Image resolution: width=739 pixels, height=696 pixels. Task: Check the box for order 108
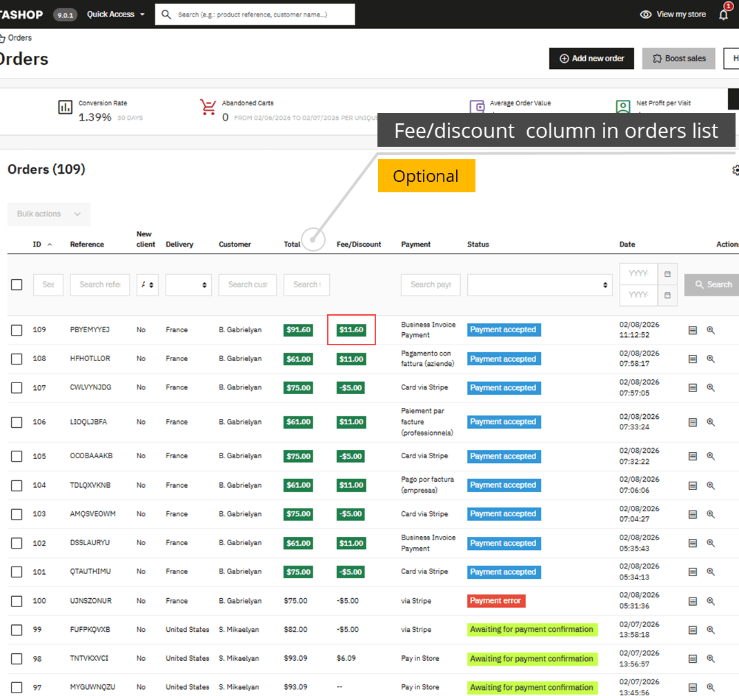(17, 359)
